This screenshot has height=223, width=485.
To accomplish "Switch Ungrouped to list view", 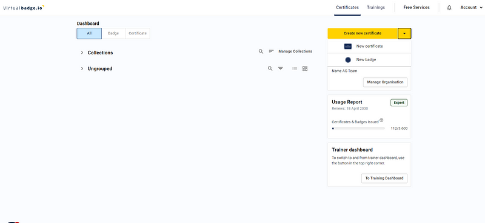I will pyautogui.click(x=295, y=68).
